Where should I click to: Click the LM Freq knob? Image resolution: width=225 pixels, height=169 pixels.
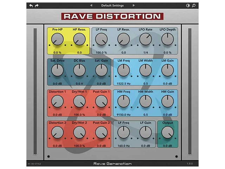[123, 70]
